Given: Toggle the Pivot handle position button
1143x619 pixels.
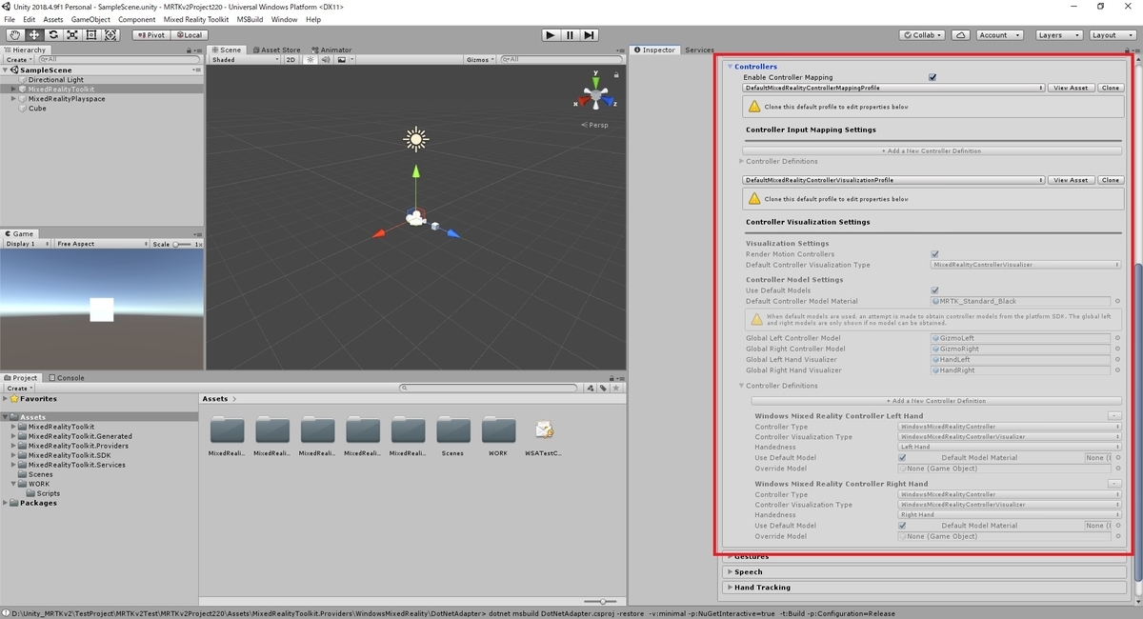Looking at the screenshot, I should 150,35.
